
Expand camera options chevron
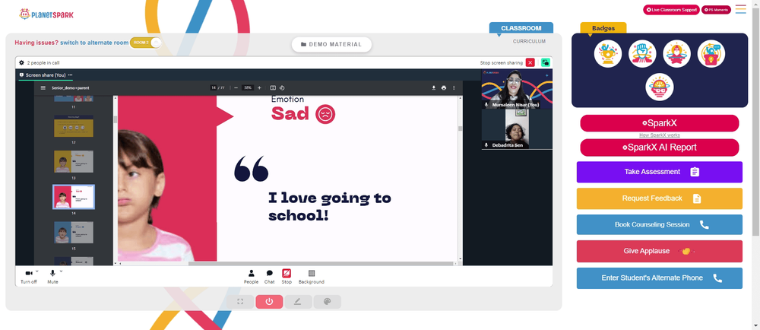point(36,271)
